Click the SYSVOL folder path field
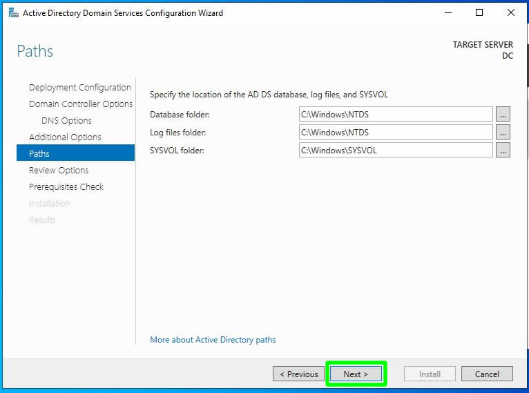Screen dimensions: 529x393 pyautogui.click(x=396, y=150)
